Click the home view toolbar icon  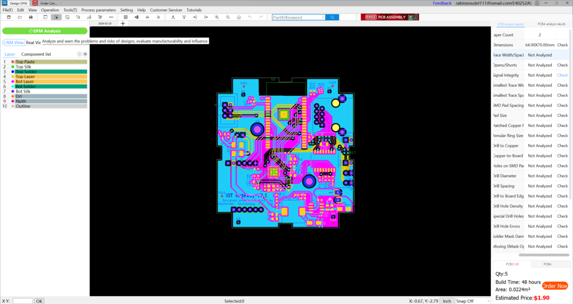[x=239, y=17]
